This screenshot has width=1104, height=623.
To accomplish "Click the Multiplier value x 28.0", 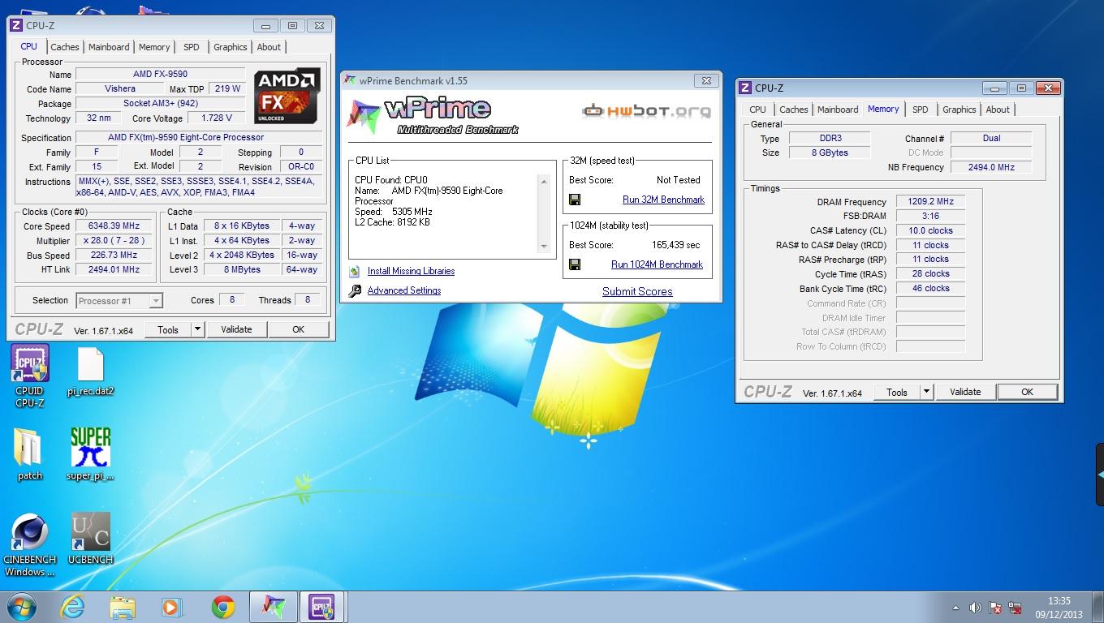I will [114, 241].
